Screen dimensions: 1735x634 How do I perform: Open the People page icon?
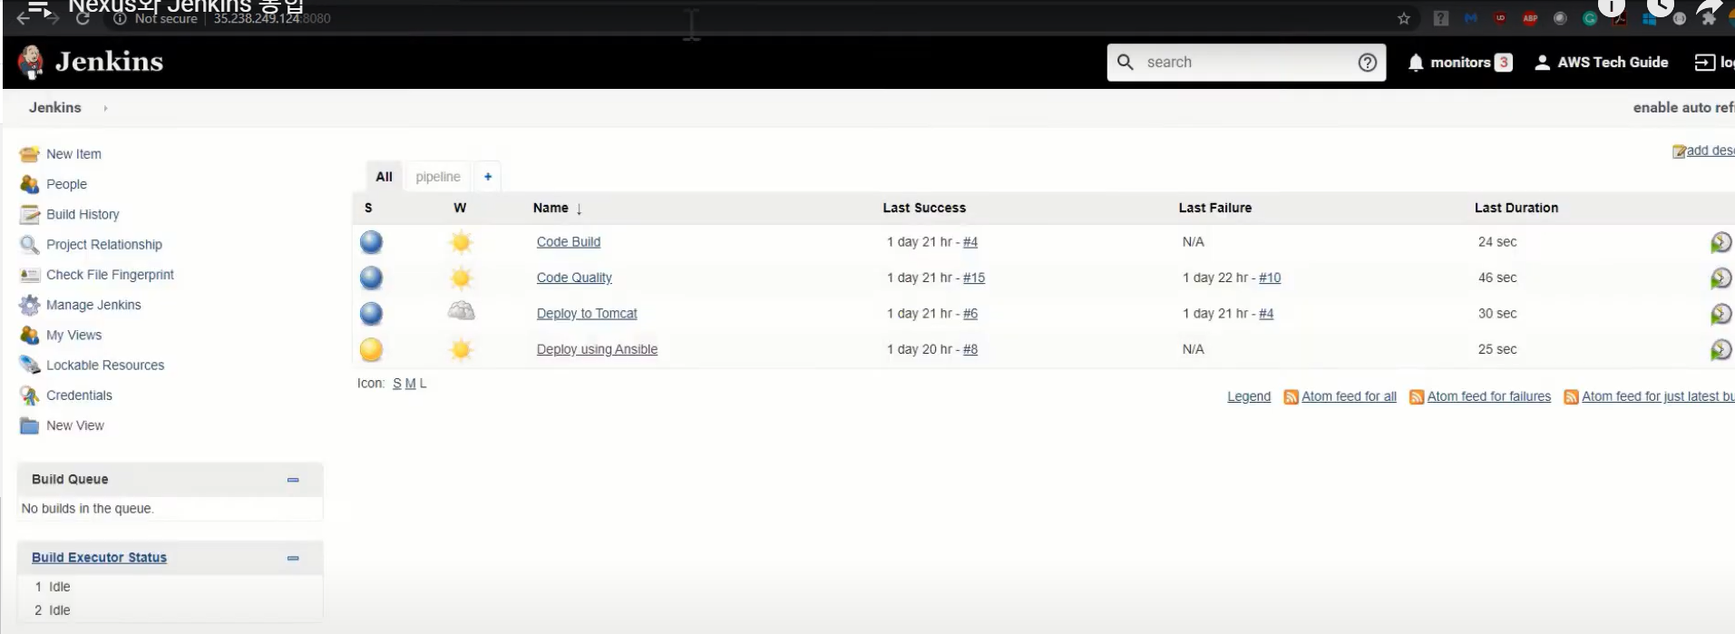[30, 184]
